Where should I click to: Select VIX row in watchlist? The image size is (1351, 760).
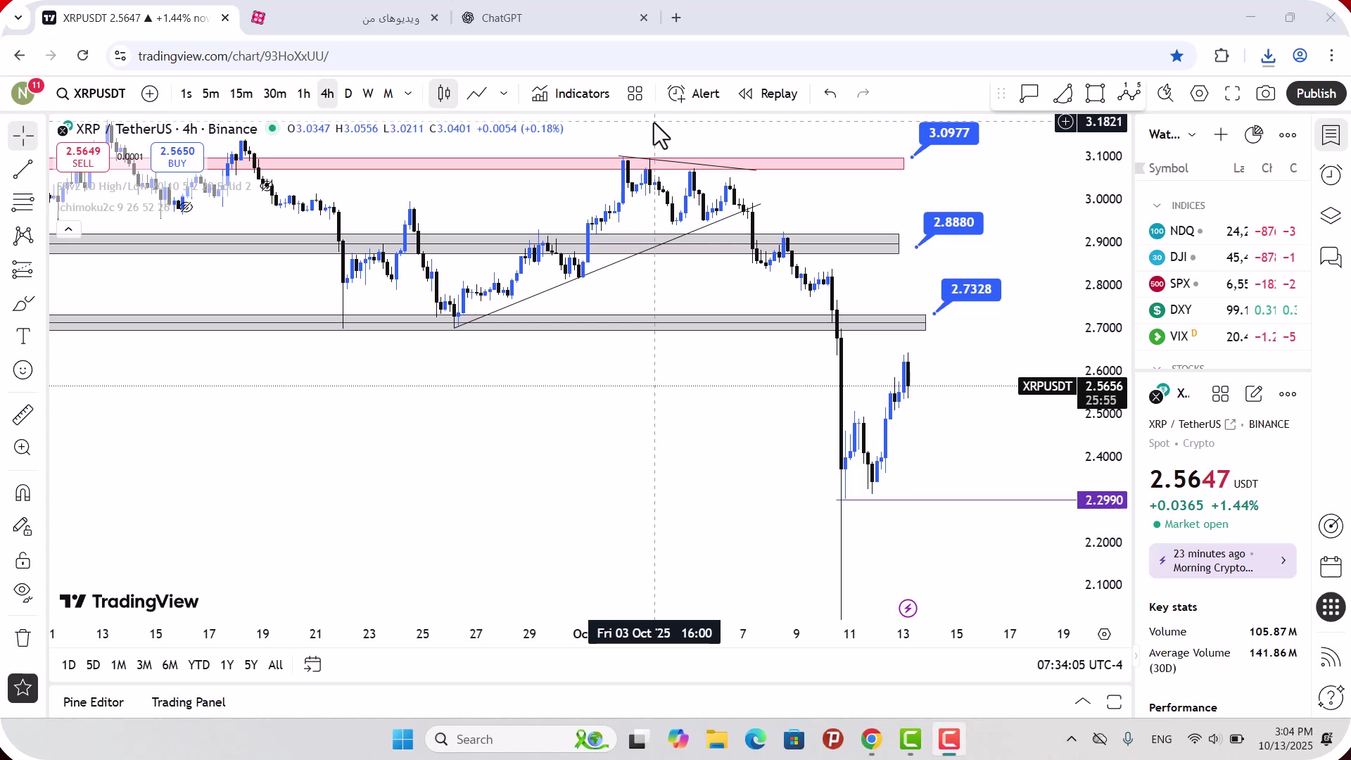pos(1223,336)
